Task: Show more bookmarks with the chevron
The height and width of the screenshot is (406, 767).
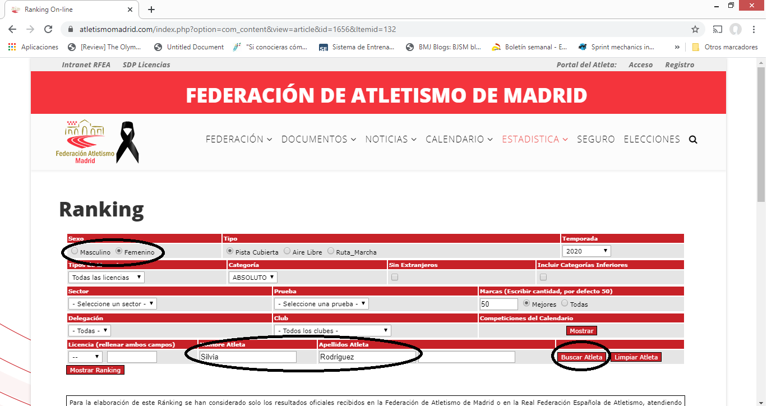Action: coord(677,47)
